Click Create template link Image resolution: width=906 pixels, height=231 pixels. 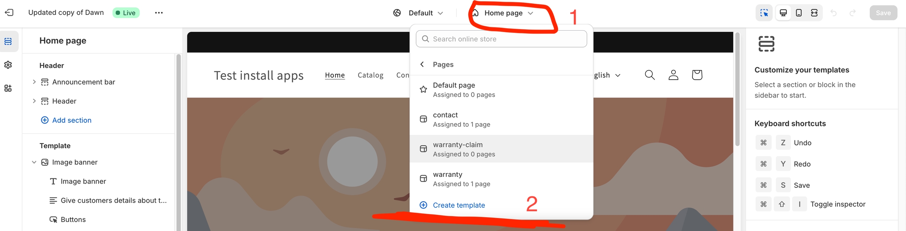[459, 205]
